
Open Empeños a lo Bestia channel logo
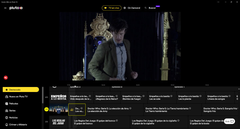pyautogui.click(x=59, y=97)
